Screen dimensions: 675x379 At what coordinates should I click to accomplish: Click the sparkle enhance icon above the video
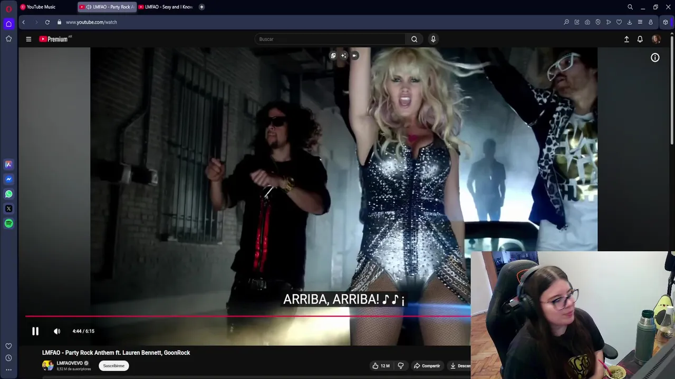pyautogui.click(x=344, y=55)
